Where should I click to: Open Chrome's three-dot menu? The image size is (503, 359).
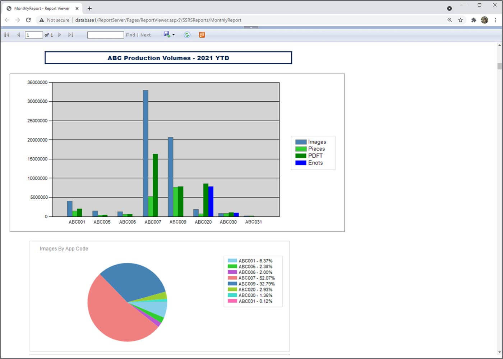pyautogui.click(x=495, y=20)
